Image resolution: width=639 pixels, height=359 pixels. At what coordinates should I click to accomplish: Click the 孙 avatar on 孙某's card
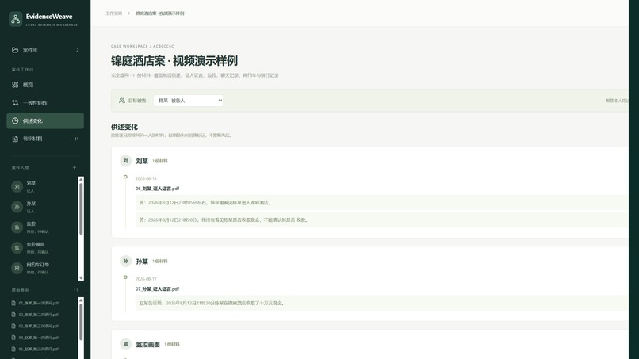click(x=125, y=262)
